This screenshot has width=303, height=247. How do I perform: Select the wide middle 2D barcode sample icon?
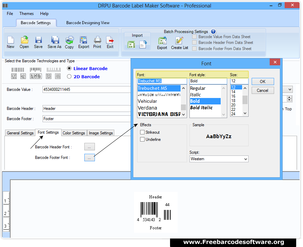point(36,76)
